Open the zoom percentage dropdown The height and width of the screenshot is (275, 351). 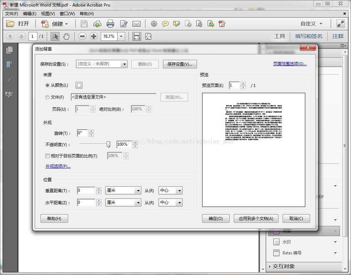[121, 36]
